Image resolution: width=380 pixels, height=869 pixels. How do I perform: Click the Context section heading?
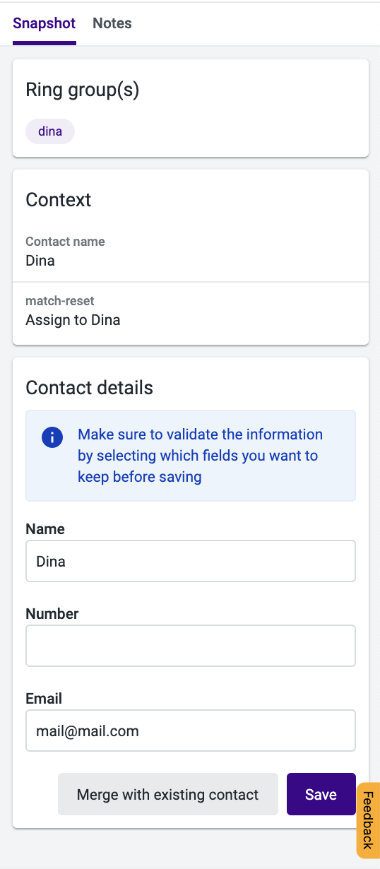click(59, 200)
